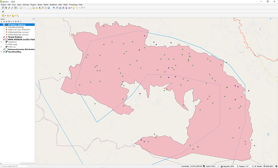Click the purple Threats_Evidence symbol swatch

point(6,37)
